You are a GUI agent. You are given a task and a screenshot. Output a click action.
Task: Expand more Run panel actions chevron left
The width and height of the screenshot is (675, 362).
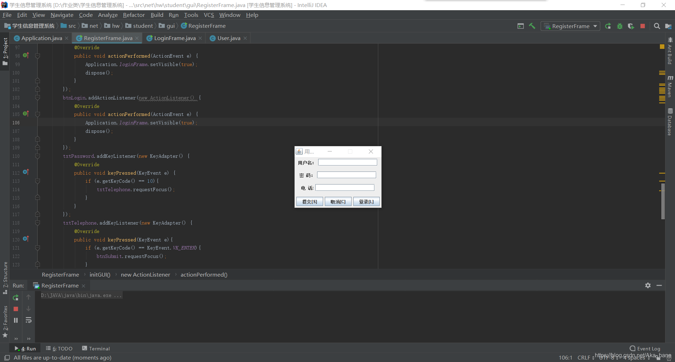click(16, 339)
